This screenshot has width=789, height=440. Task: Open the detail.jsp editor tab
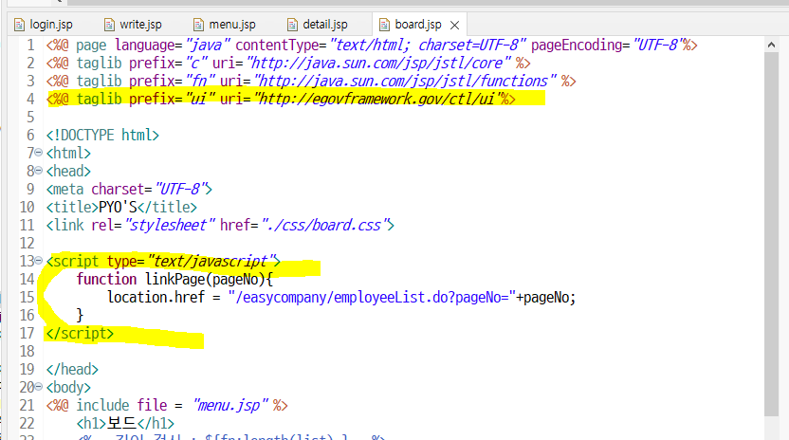point(318,24)
